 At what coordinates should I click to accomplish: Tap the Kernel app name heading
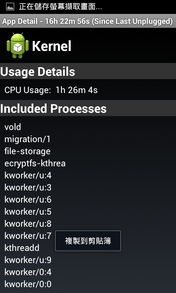52,46
